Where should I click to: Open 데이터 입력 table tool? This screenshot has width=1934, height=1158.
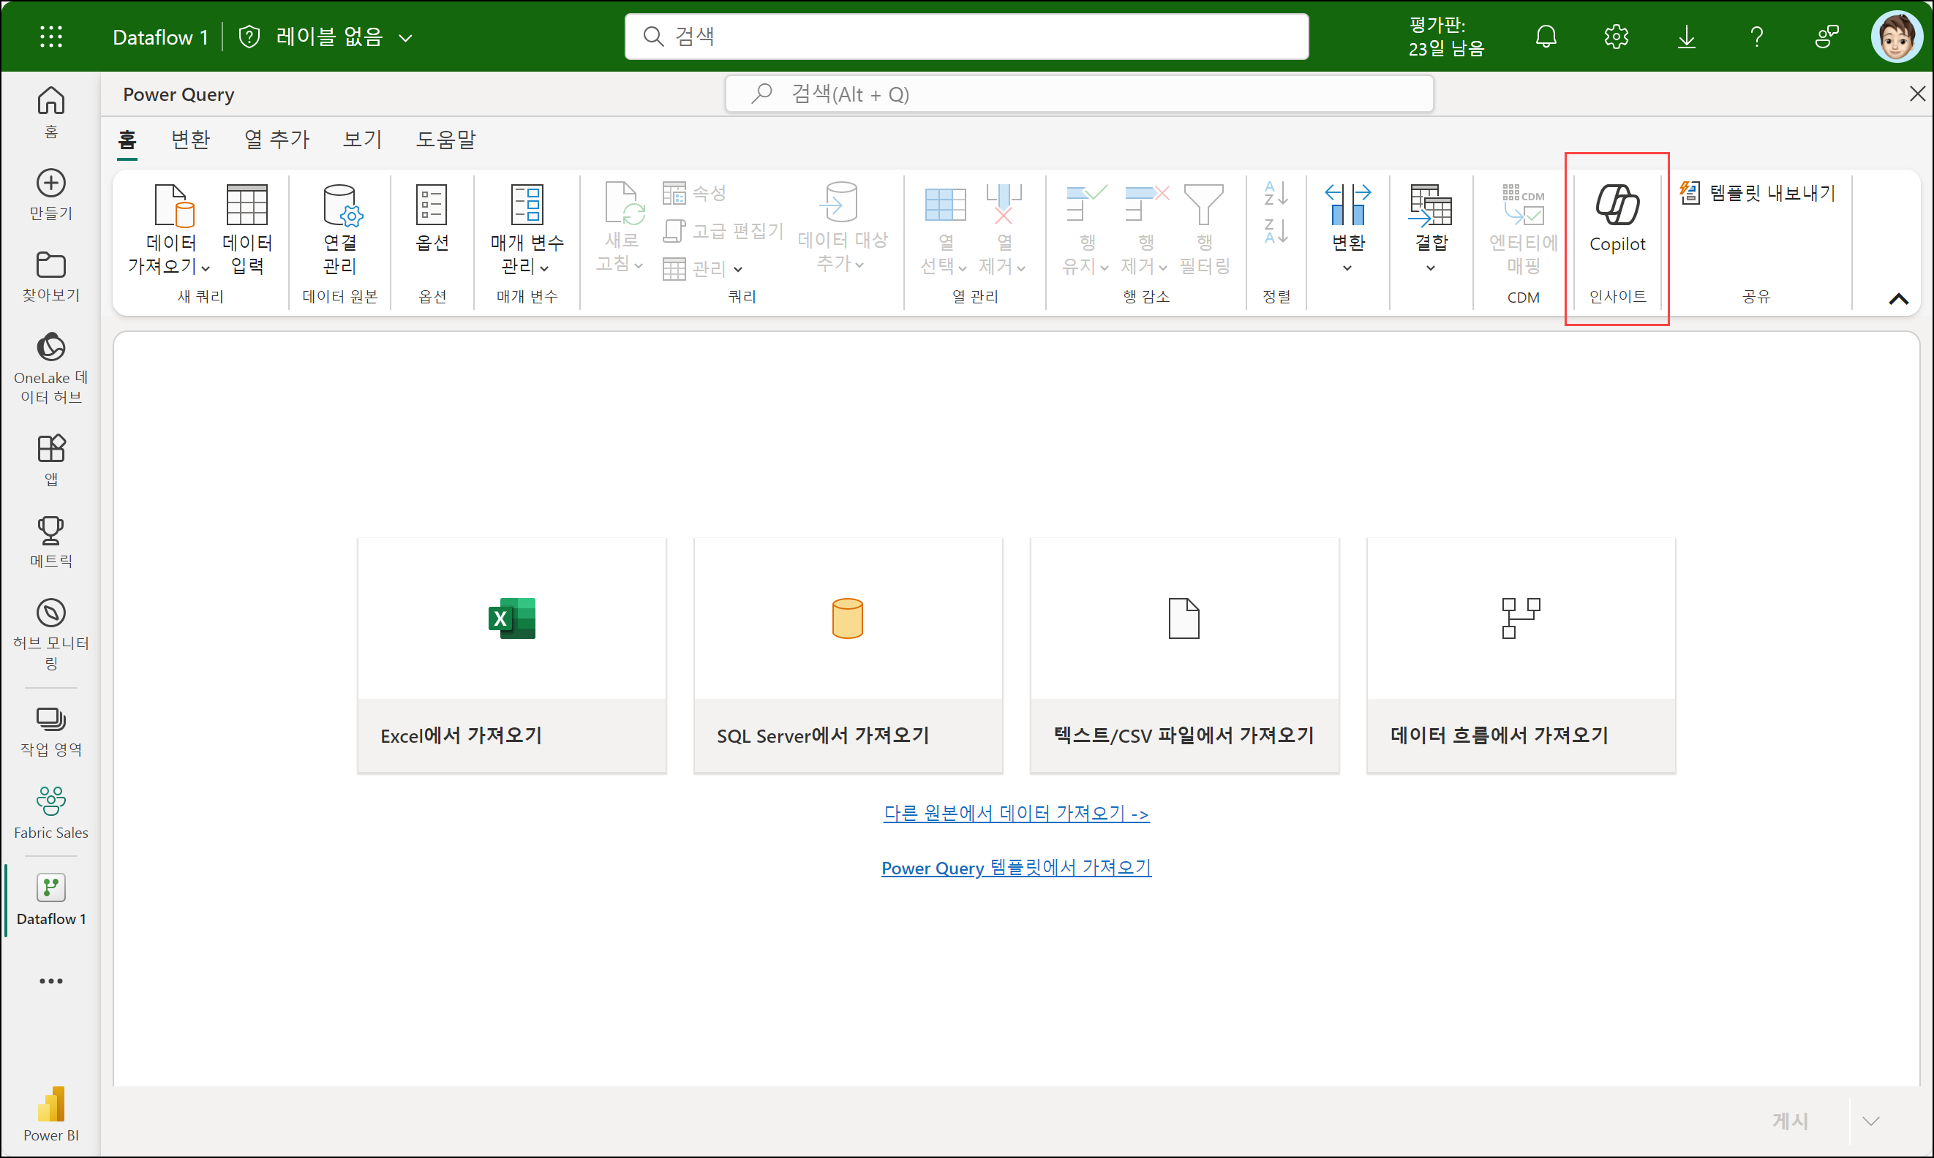247,228
